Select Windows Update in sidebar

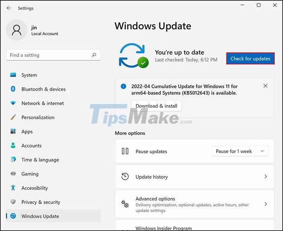[x=53, y=216]
